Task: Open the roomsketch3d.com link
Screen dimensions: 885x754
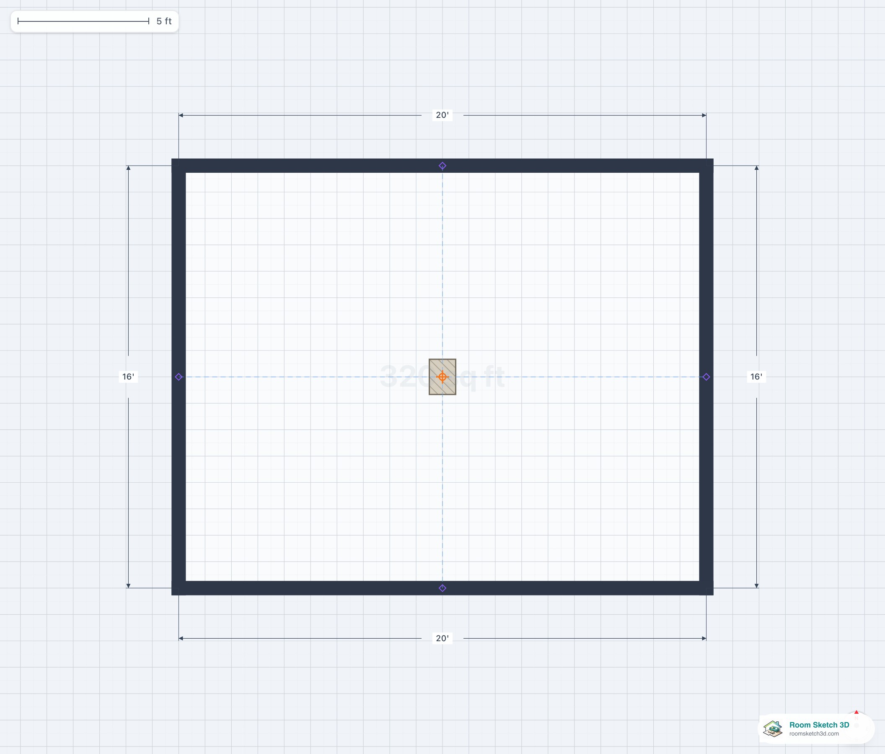Action: coord(814,734)
